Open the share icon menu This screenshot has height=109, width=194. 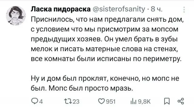181,101
